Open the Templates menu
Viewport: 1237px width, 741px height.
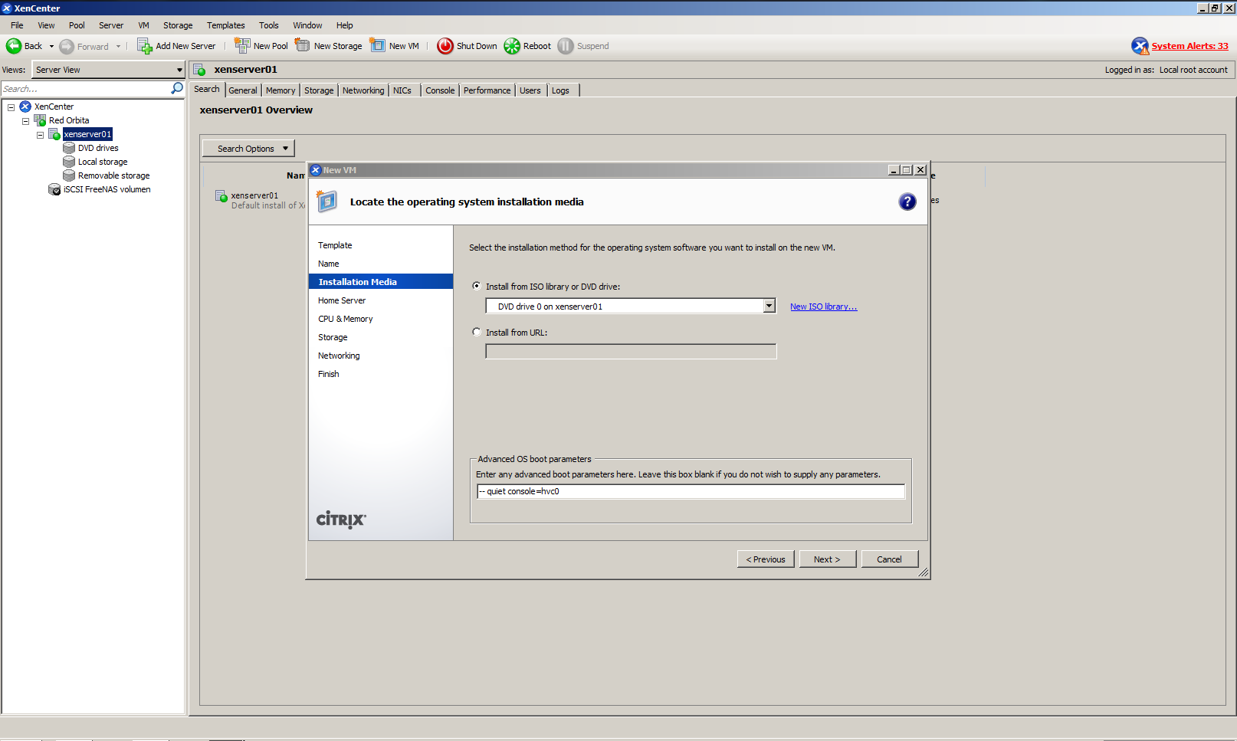point(225,25)
